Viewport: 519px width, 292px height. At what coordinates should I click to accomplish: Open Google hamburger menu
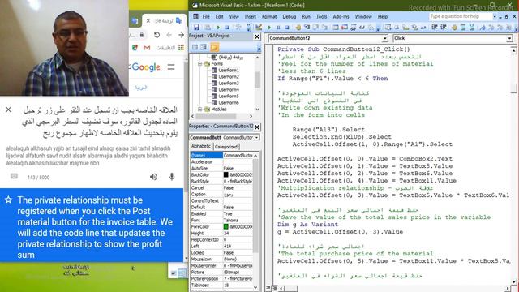pos(171,67)
